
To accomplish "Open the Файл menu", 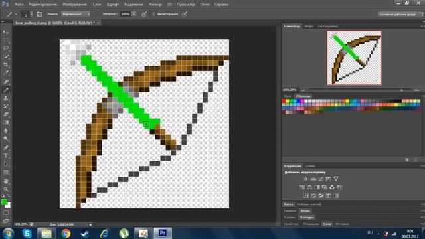I will pyautogui.click(x=19, y=5).
